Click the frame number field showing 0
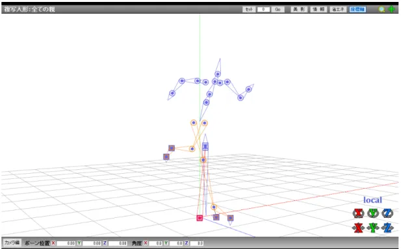This screenshot has width=401, height=249. tap(263, 10)
